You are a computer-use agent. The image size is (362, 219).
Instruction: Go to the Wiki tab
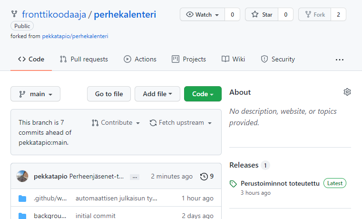coord(233,59)
